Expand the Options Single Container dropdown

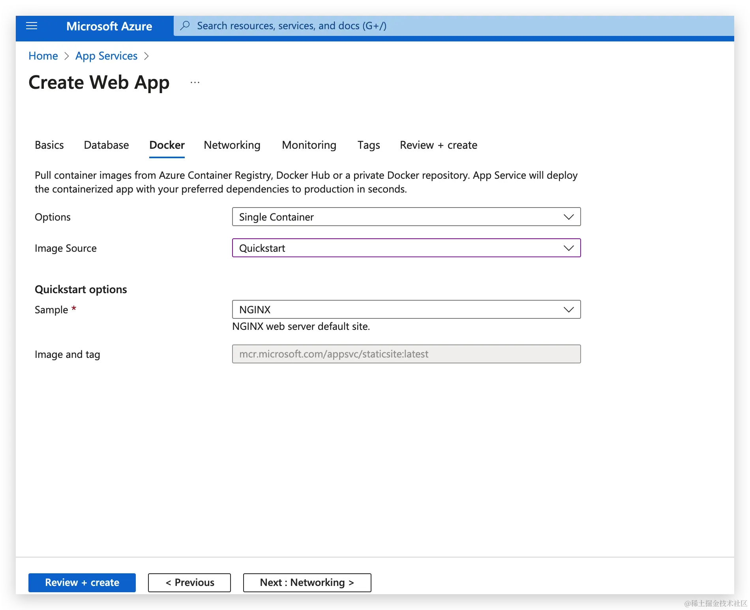tap(406, 217)
